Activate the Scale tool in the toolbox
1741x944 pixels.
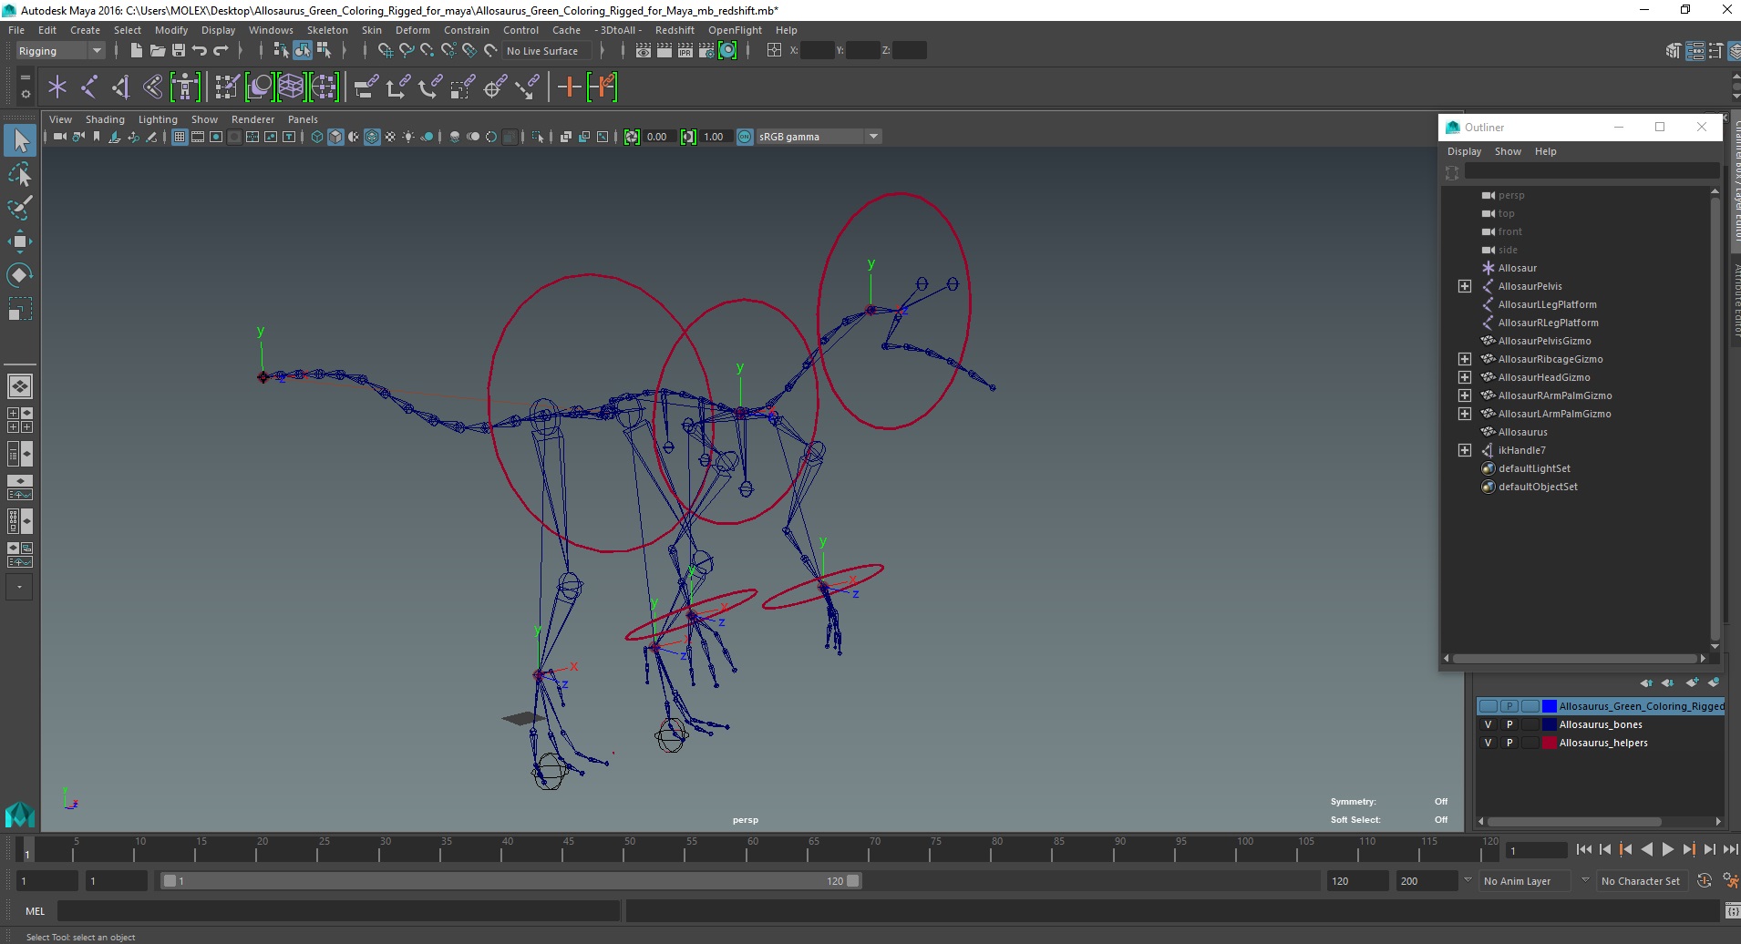pyautogui.click(x=20, y=309)
